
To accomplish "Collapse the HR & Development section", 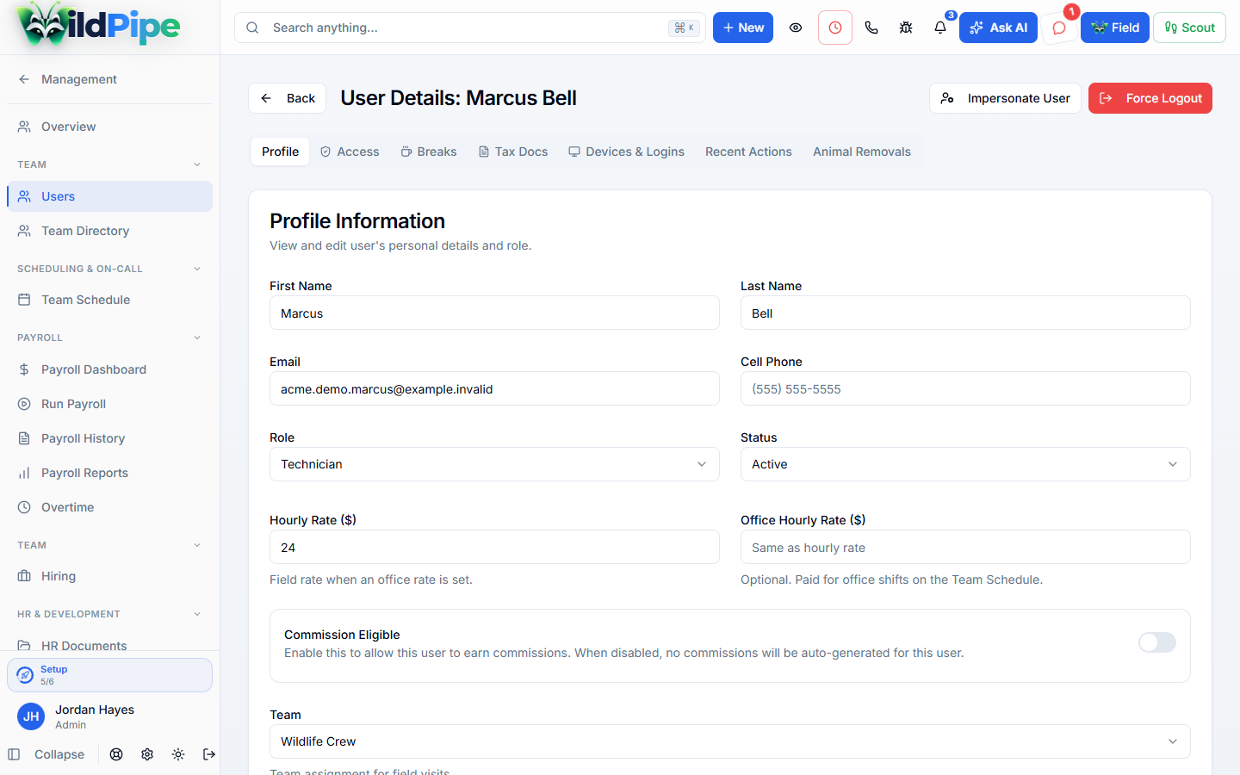I will 109,614.
